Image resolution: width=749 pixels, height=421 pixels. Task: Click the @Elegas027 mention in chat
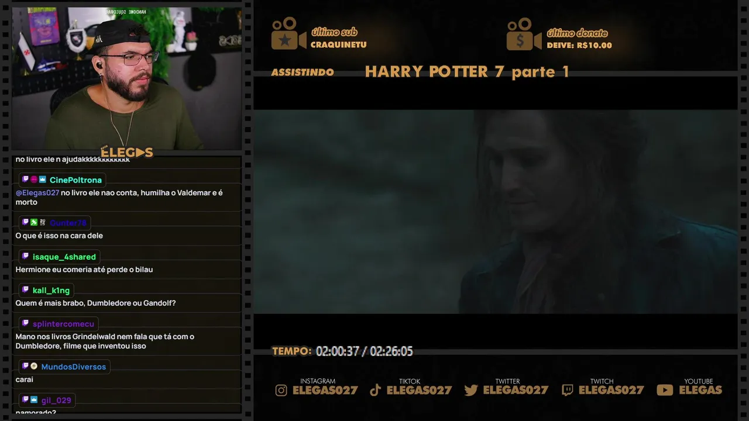point(37,192)
